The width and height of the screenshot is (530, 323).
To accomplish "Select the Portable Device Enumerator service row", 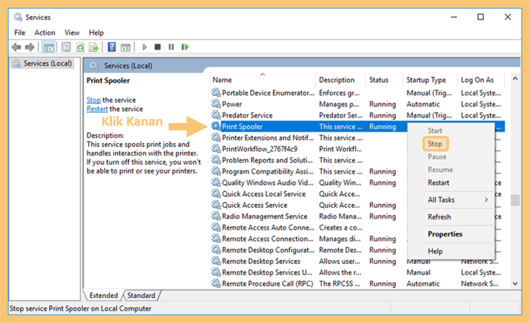I will coord(357,93).
